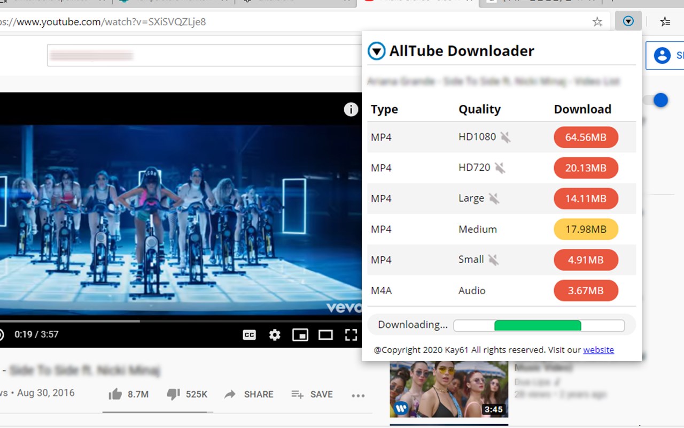
Task: Click the YouTube search input field
Action: point(203,55)
